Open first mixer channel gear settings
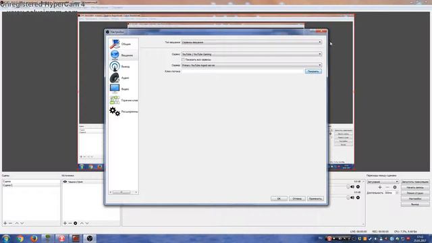 coord(358,187)
